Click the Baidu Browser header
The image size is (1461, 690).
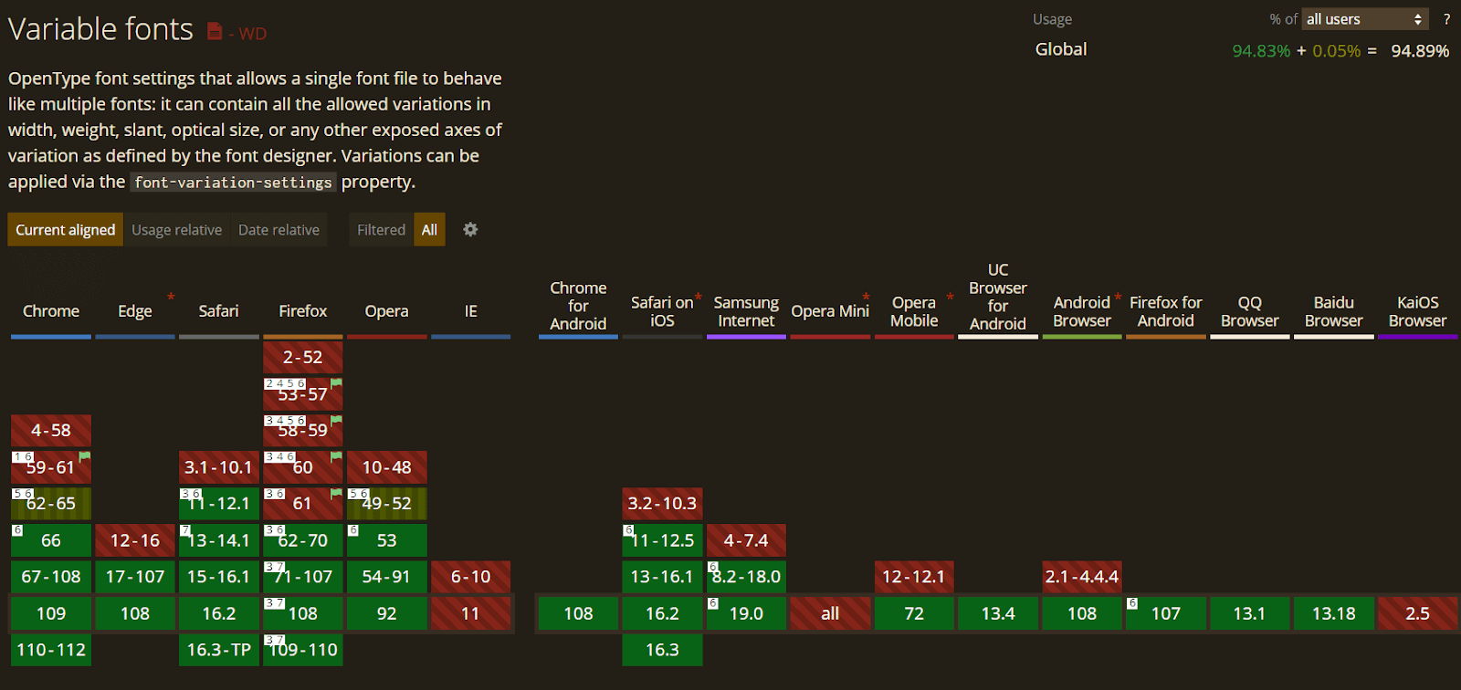tap(1334, 311)
